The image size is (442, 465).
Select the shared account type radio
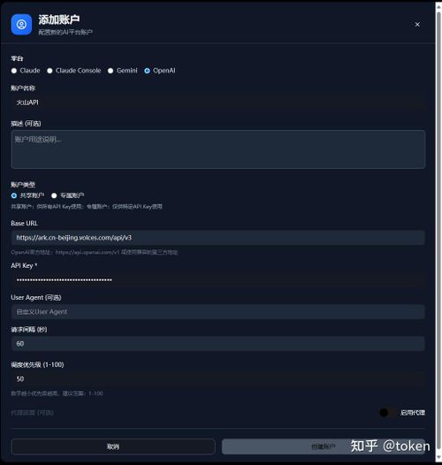[x=14, y=195]
